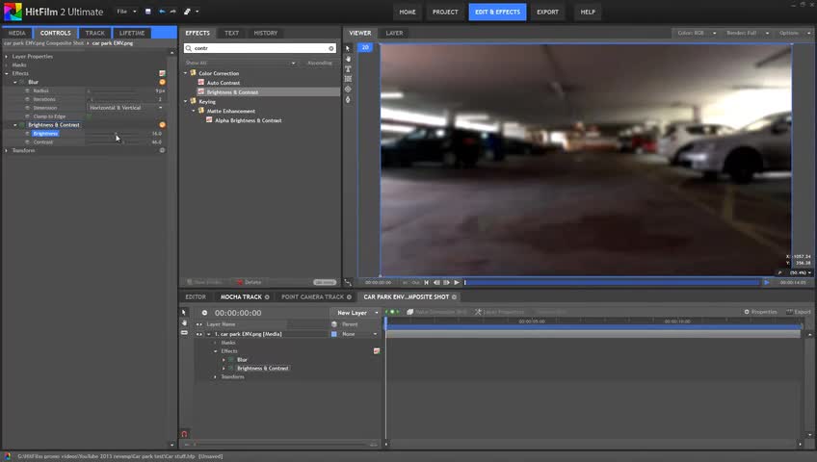
Task: Select the arrow selection tool in viewer
Action: point(349,48)
